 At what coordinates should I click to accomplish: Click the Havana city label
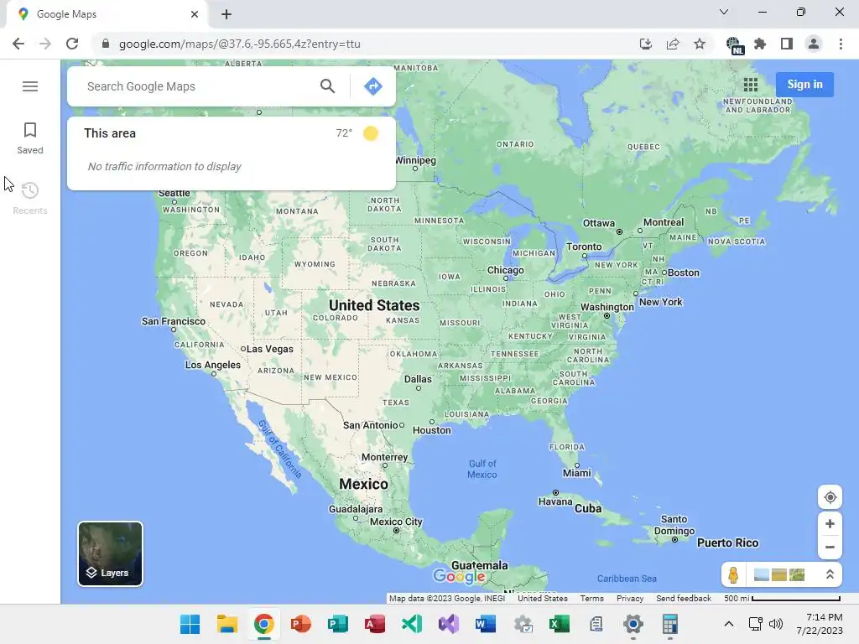tap(555, 501)
